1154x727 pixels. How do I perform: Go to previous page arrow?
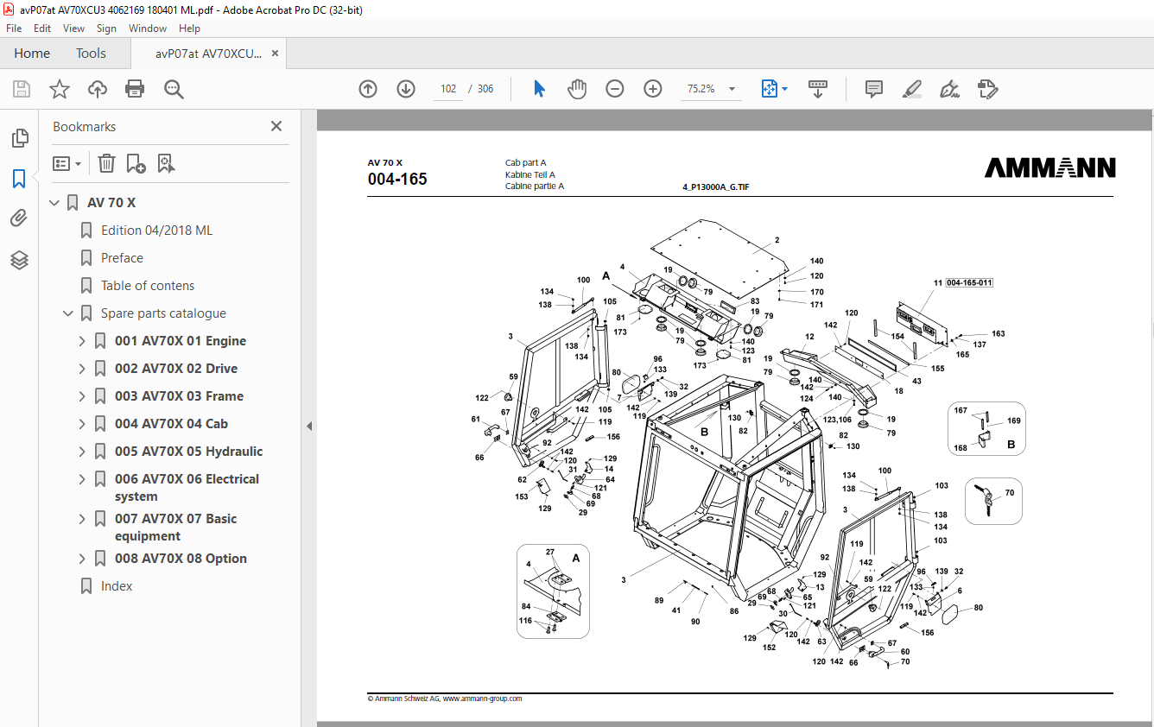pos(368,89)
